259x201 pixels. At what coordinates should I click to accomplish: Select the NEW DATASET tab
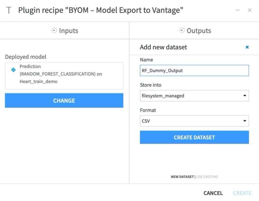tap(182, 177)
